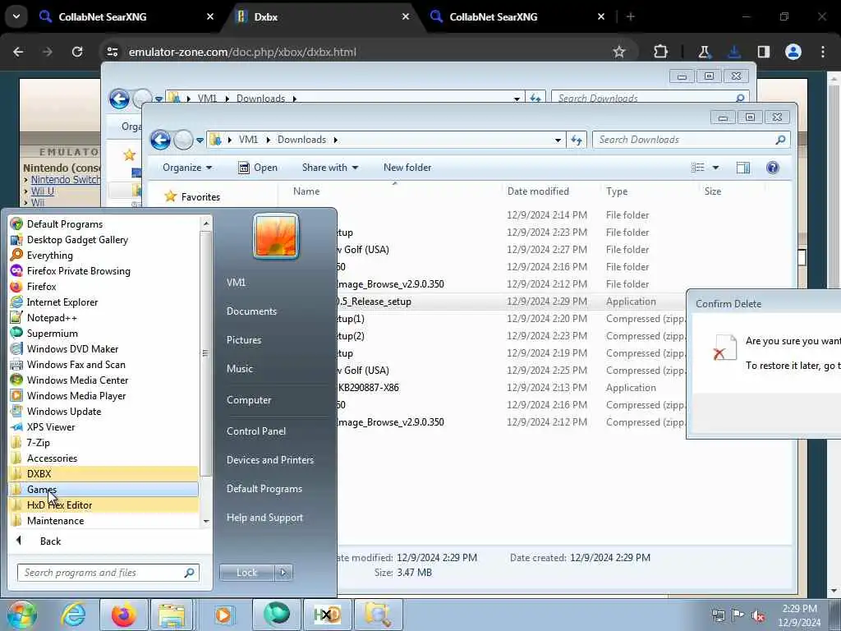This screenshot has height=631, width=841.
Task: Refresh the Downloads folder address bar
Action: click(x=577, y=140)
